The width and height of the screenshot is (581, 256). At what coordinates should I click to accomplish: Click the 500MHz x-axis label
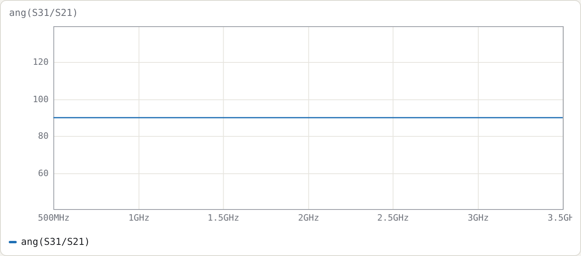54,218
